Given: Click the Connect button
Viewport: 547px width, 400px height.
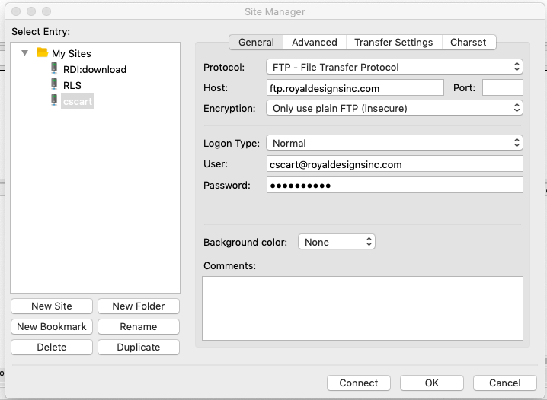Looking at the screenshot, I should [x=359, y=383].
